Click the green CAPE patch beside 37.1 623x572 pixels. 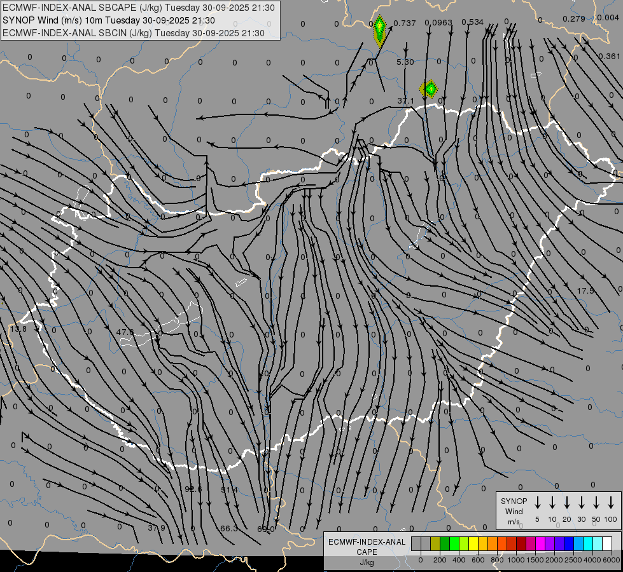pyautogui.click(x=430, y=88)
